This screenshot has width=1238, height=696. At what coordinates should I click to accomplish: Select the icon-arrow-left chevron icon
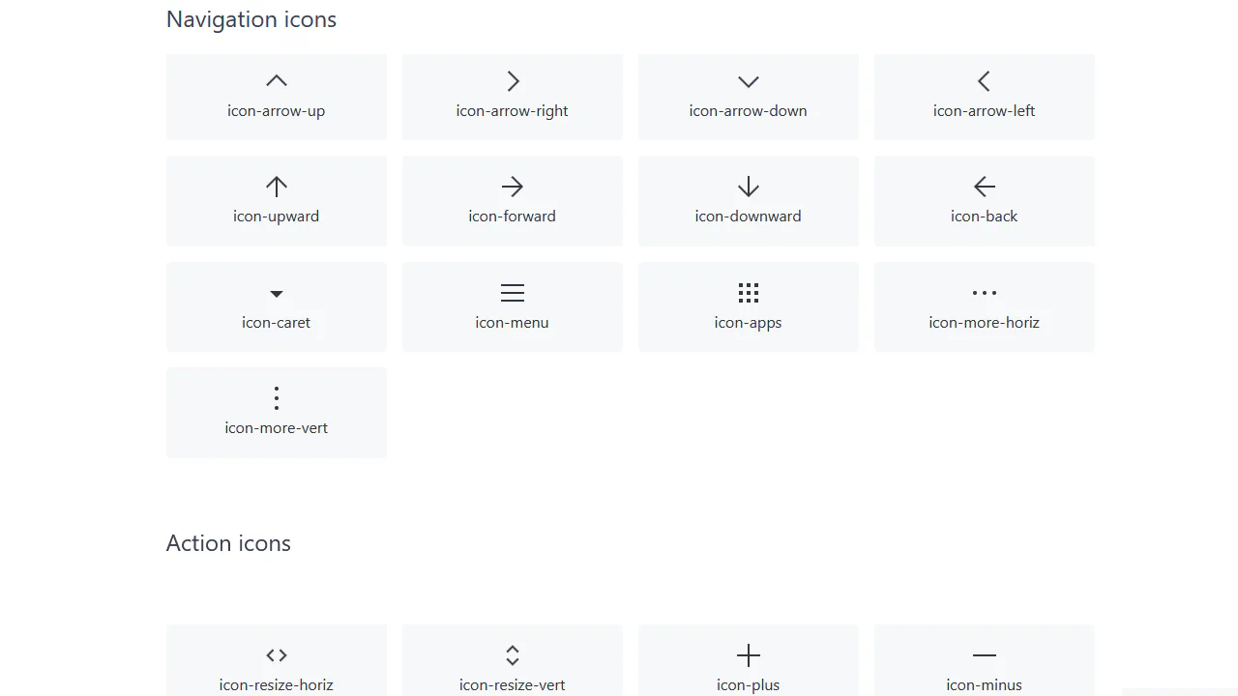point(984,81)
